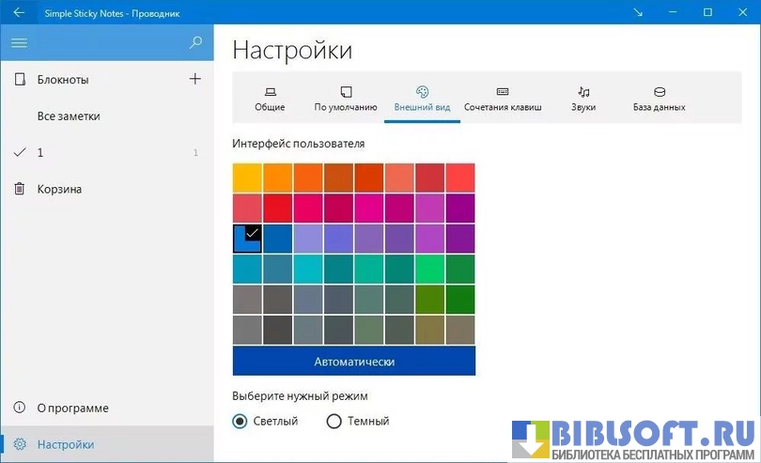This screenshot has width=761, height=463.
Task: Click the Настройки gear icon
Action: point(19,444)
